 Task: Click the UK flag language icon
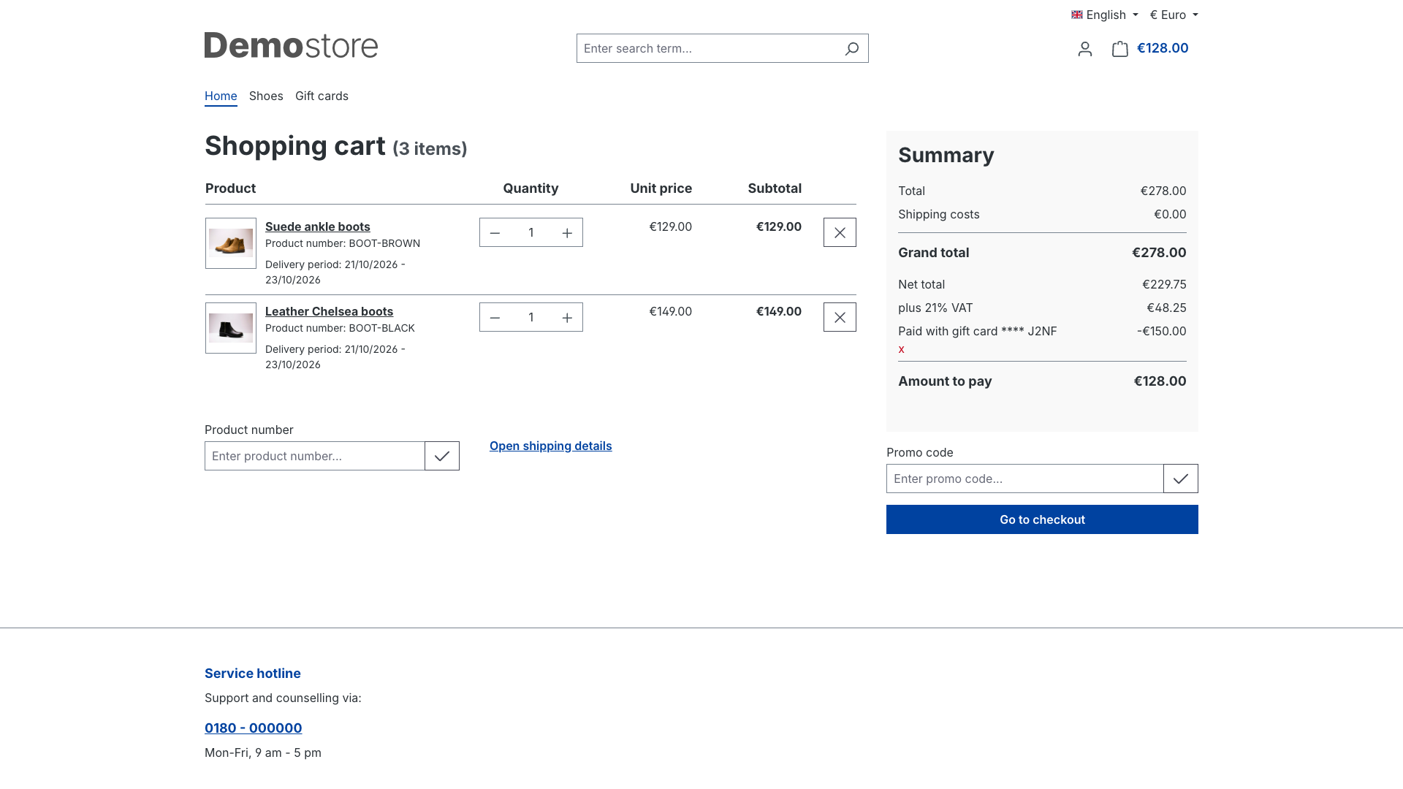[1076, 15]
